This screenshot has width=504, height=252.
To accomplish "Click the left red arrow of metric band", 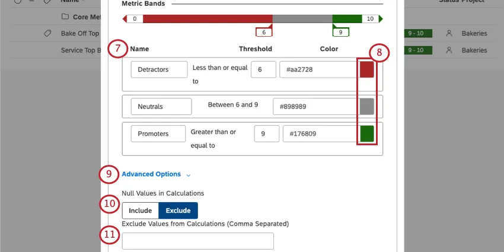I will [125, 19].
